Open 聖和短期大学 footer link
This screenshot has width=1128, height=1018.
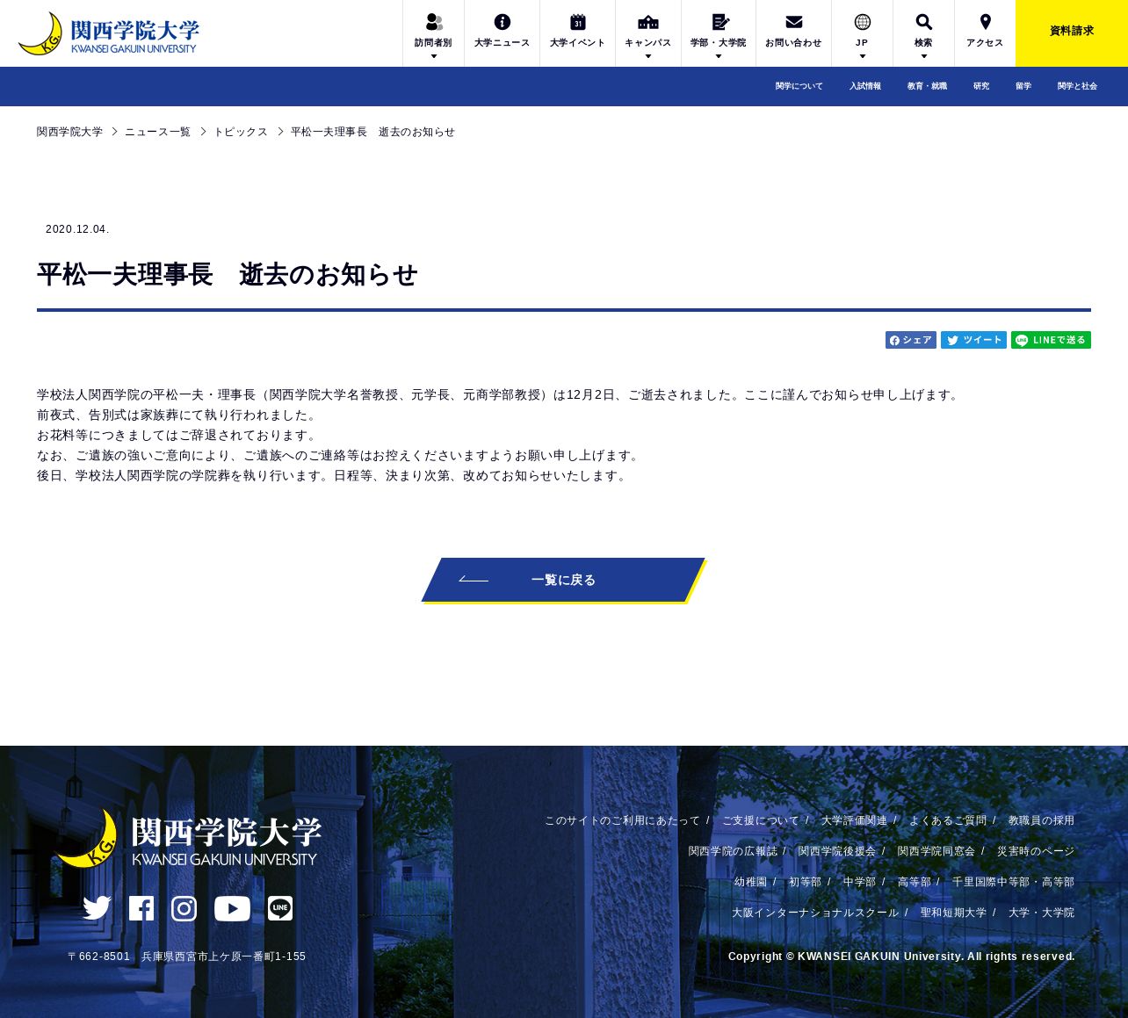(x=953, y=913)
